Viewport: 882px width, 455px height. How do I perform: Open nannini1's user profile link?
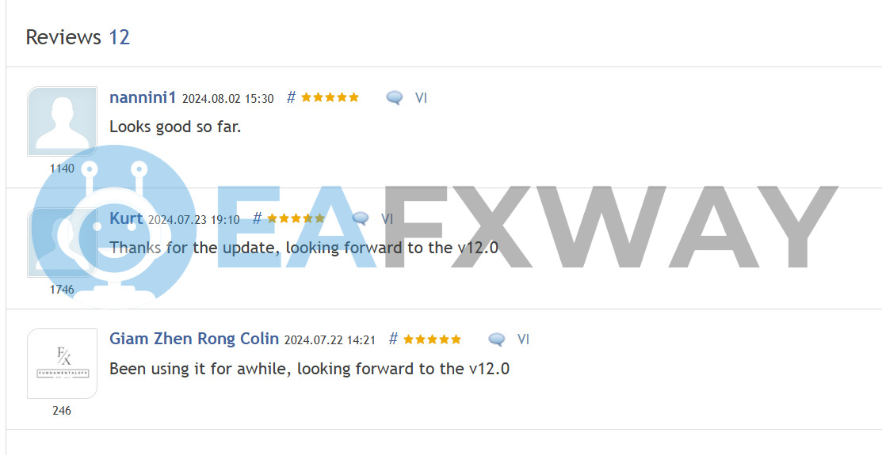[143, 98]
